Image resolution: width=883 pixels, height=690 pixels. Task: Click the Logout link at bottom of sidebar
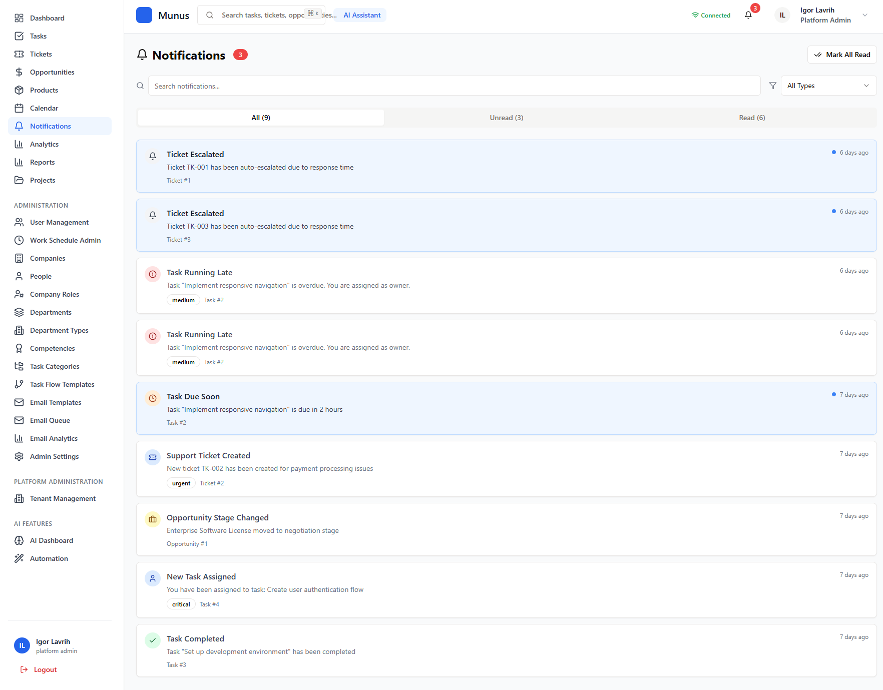pyautogui.click(x=45, y=669)
